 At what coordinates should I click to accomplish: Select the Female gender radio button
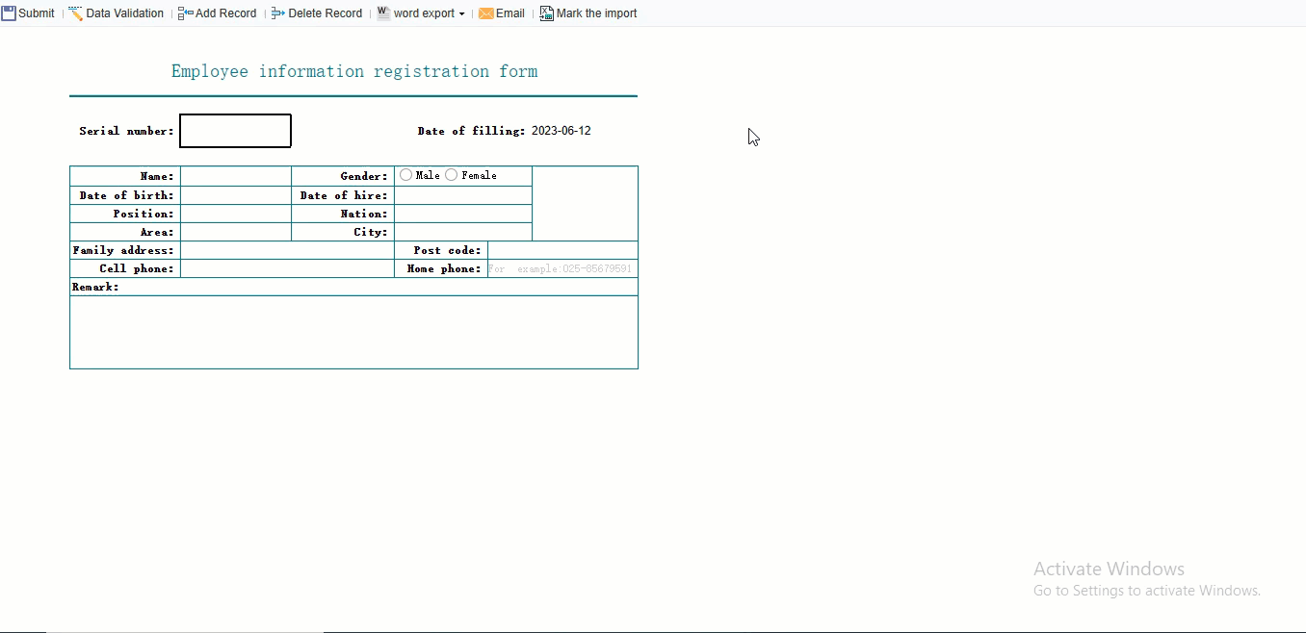click(451, 174)
